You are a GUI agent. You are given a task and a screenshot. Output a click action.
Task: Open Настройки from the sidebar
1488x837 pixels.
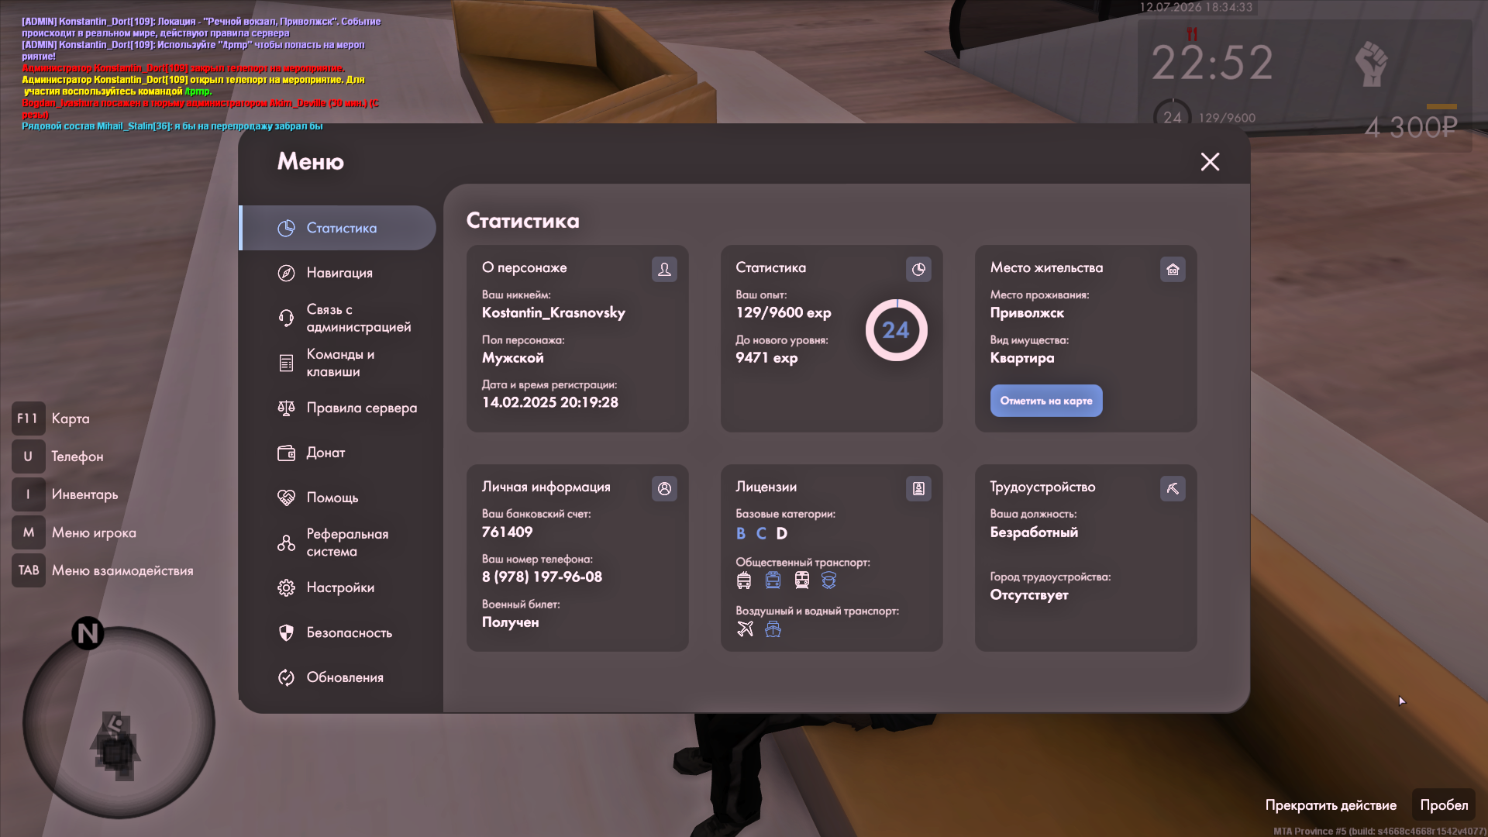338,587
